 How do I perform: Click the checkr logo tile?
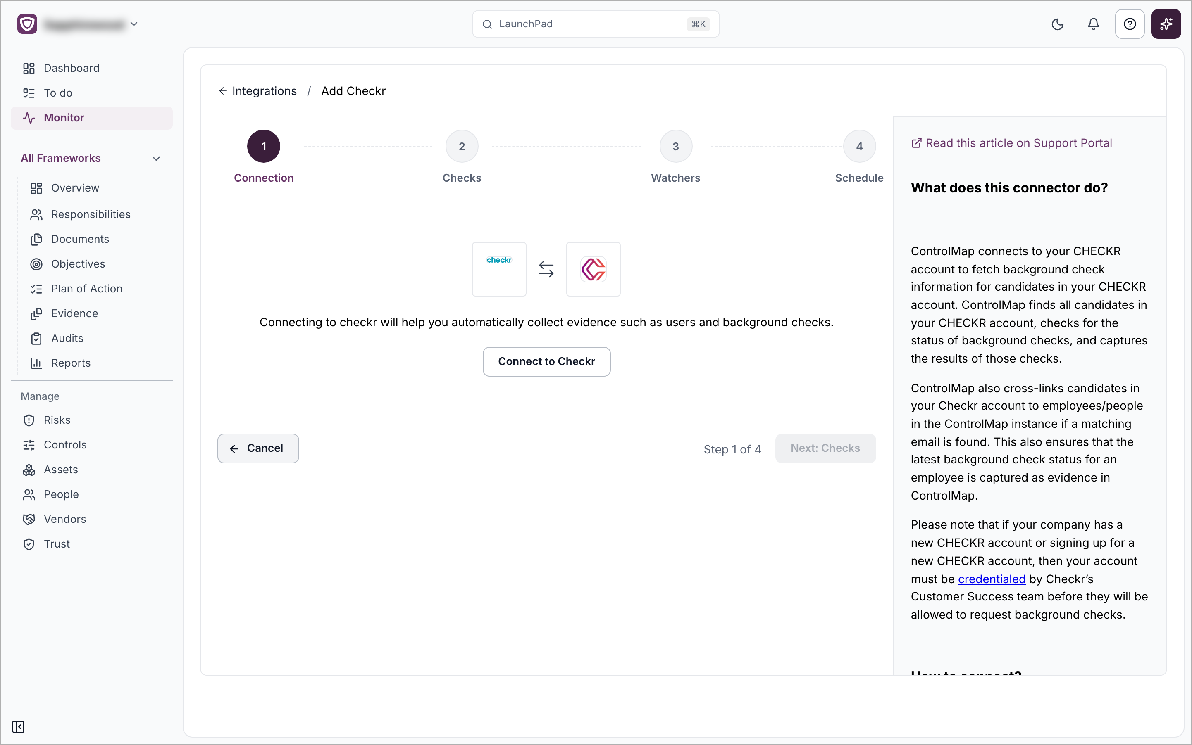click(x=499, y=269)
